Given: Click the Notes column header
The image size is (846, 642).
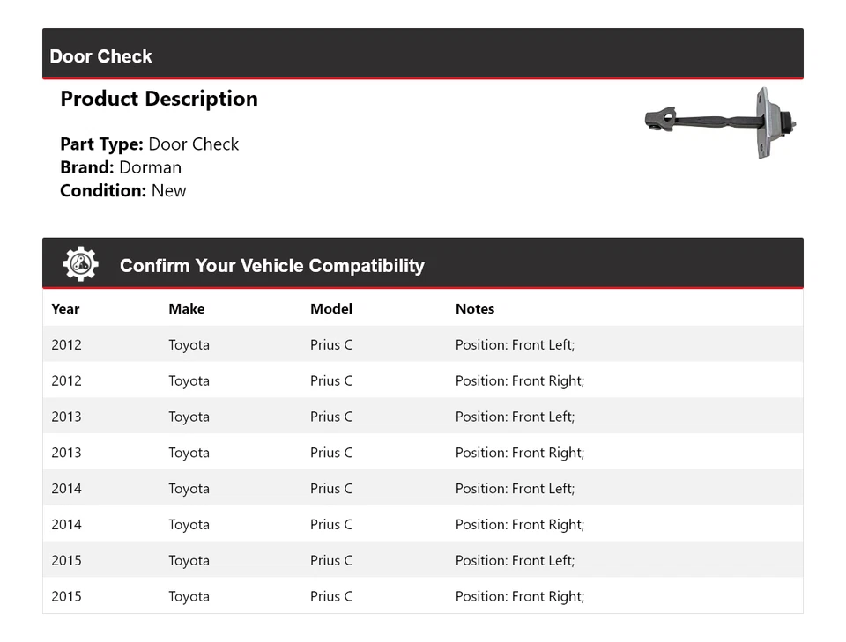Looking at the screenshot, I should pos(474,309).
